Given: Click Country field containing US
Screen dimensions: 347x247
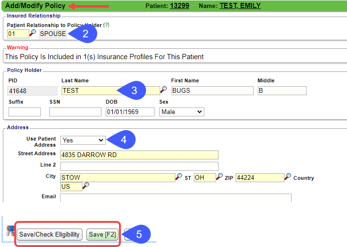Looking at the screenshot, I should pos(71,187).
